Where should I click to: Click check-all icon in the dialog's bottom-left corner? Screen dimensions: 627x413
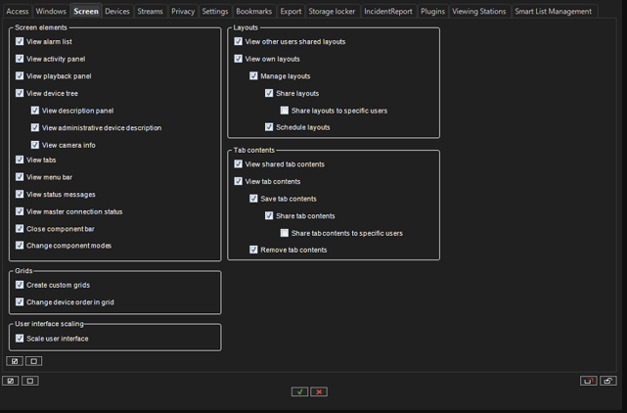11,381
